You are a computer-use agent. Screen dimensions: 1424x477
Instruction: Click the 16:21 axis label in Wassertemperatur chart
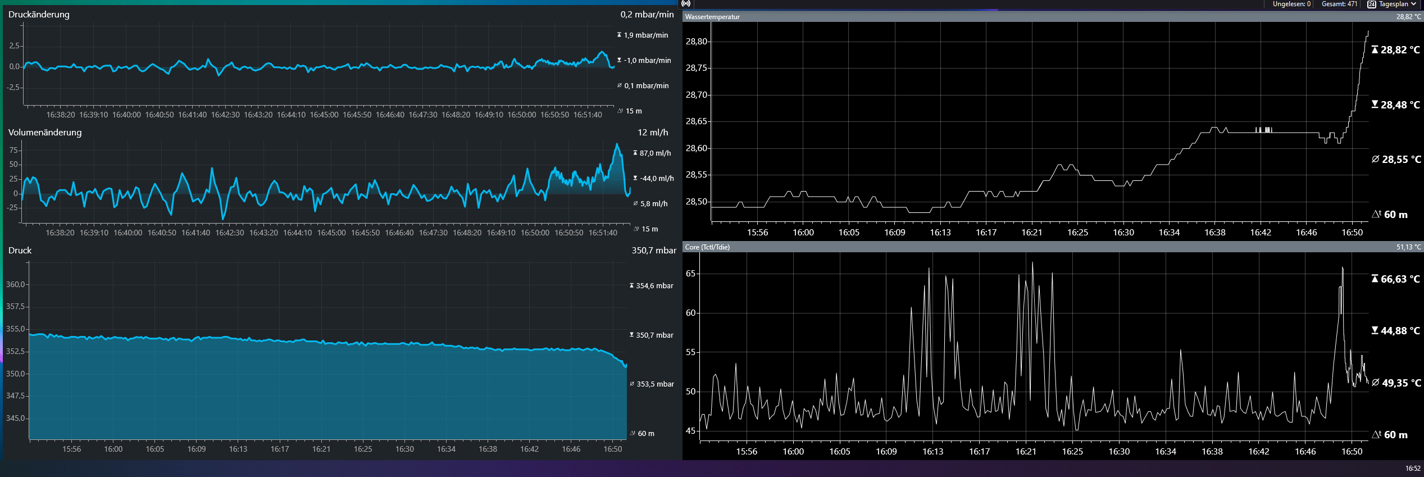tap(1032, 233)
